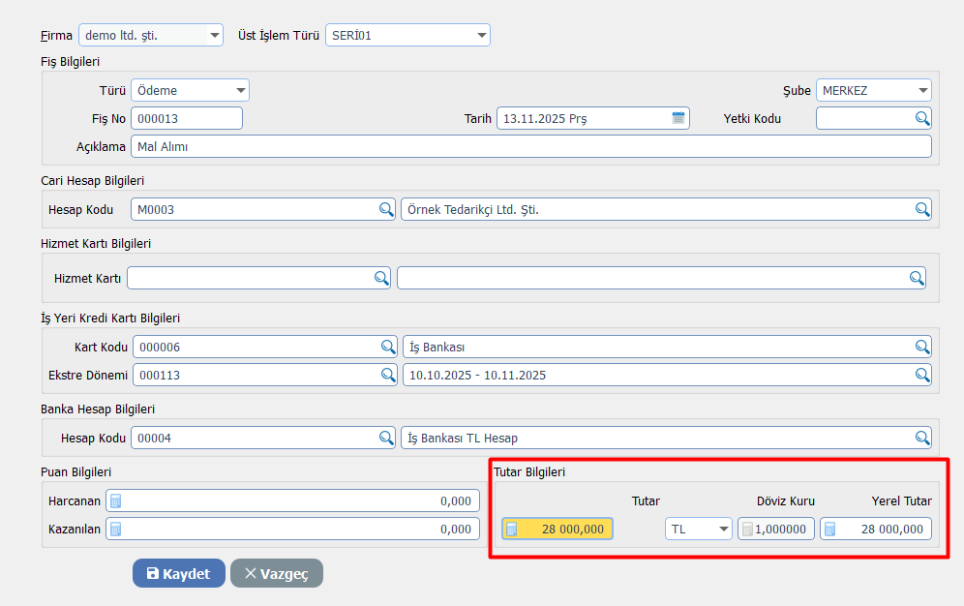Image resolution: width=964 pixels, height=606 pixels.
Task: Open calculator icon in Yerel Tutar field
Action: (x=830, y=529)
